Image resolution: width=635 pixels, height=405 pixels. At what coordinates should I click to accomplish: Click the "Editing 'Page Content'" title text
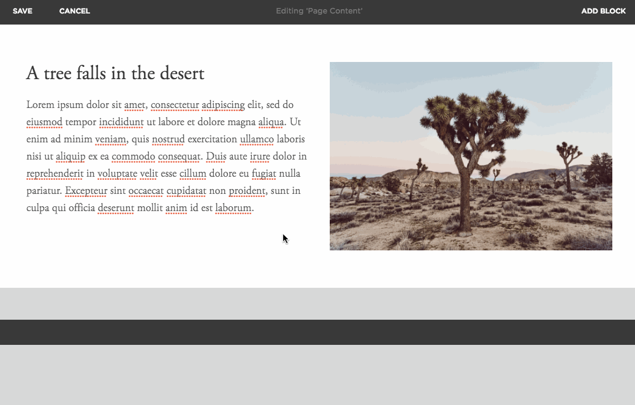point(319,11)
